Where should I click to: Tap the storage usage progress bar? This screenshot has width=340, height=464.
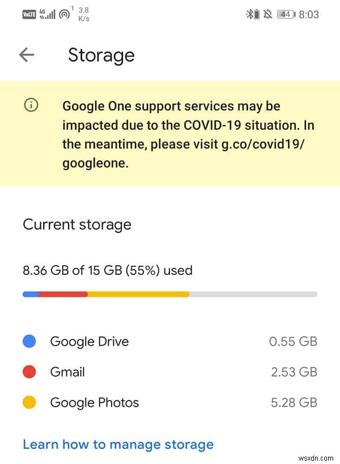pyautogui.click(x=169, y=294)
